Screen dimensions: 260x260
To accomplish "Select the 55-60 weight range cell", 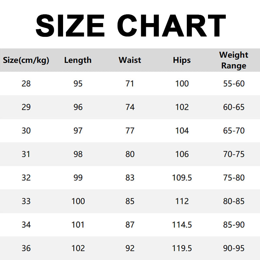I will tap(234, 84).
